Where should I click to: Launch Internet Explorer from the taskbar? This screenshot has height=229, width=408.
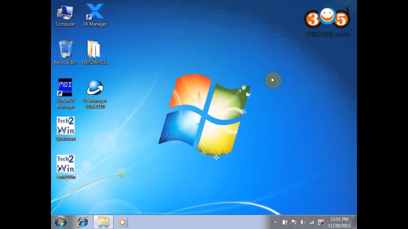click(x=83, y=222)
